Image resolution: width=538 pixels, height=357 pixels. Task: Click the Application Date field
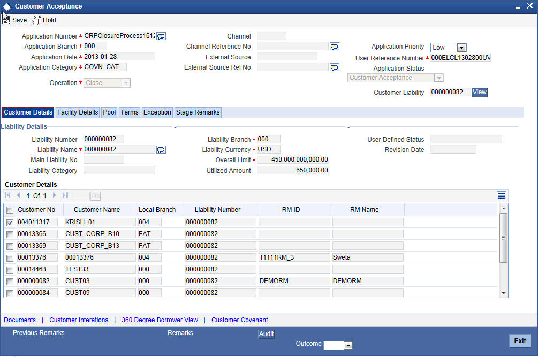[x=119, y=57]
